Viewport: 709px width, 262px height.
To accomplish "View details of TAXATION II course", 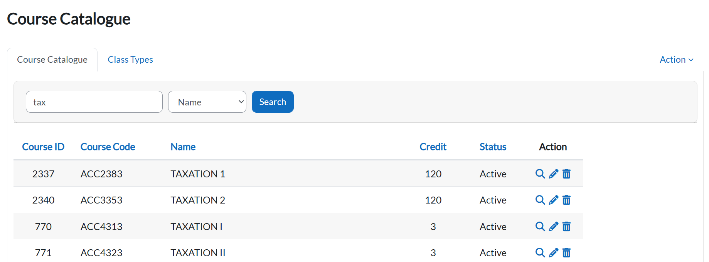I will tap(540, 253).
